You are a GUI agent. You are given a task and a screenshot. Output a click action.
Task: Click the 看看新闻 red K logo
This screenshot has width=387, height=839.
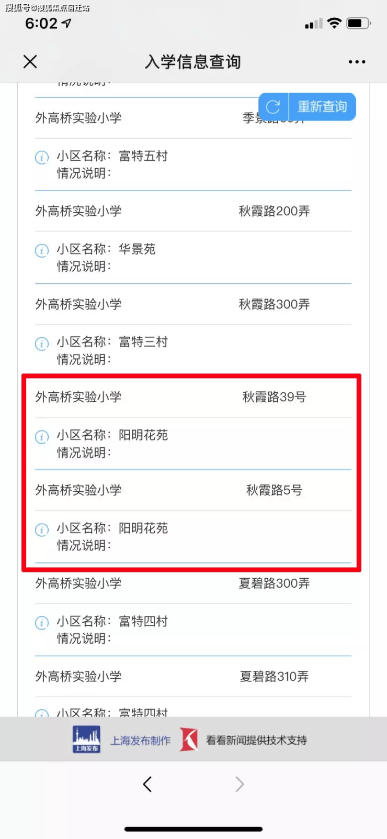click(189, 739)
